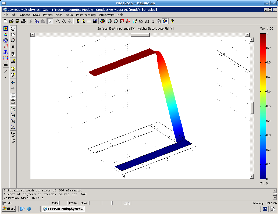278x214 pixels.
Task: Select the Orbit/rotate view tool
Action: pos(13,28)
